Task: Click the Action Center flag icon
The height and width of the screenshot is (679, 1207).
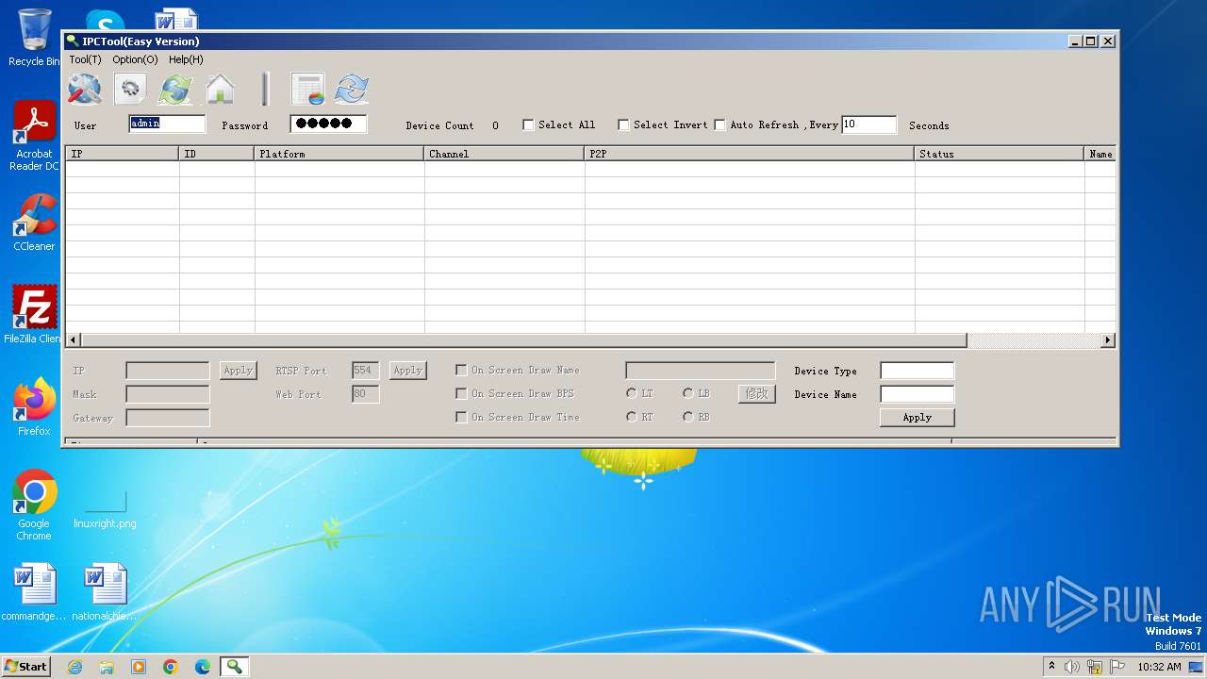Action: [1117, 667]
